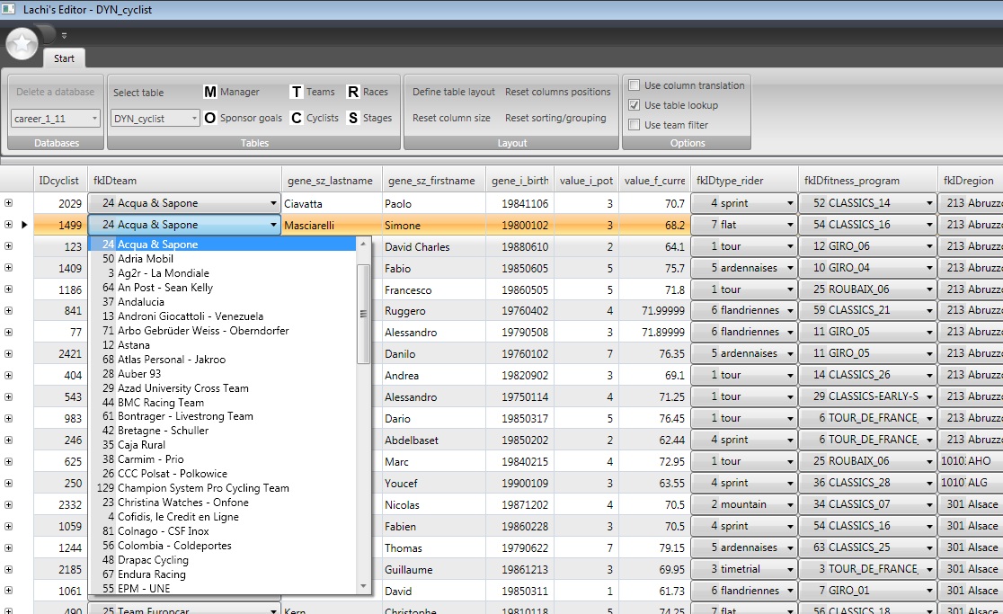This screenshot has width=1003, height=614.
Task: Open the Cyclists table via C icon
Action: pyautogui.click(x=297, y=118)
